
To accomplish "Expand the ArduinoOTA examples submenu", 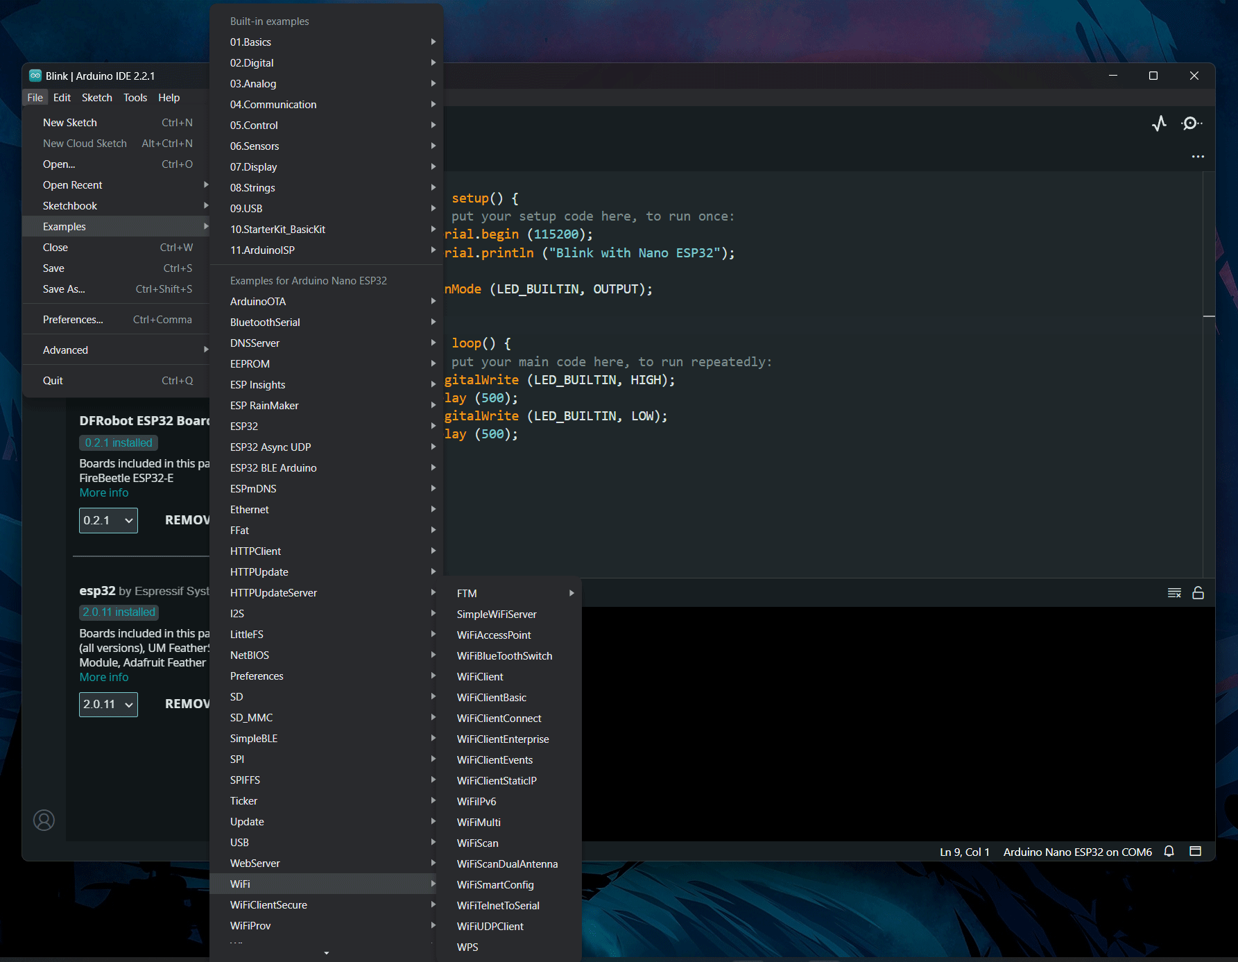I will (327, 302).
